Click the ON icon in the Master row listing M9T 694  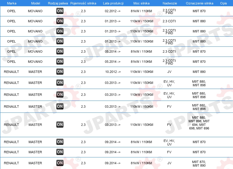click(x=60, y=125)
